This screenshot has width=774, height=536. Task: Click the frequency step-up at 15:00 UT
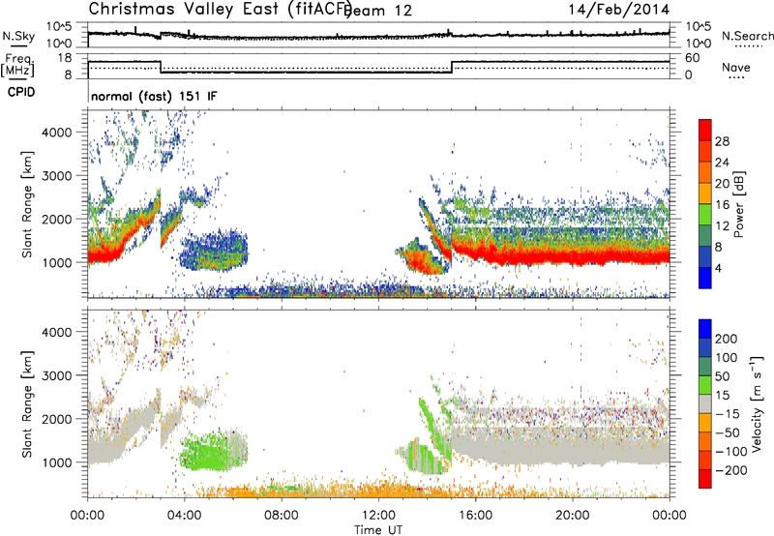[452, 67]
